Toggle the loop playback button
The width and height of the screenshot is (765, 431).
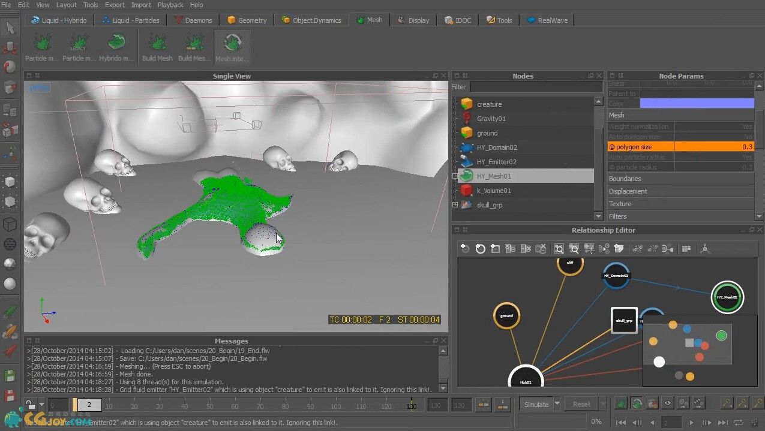[x=739, y=423]
